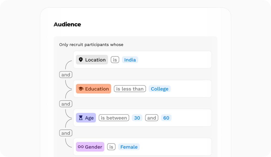Change the 'is less than' operator
Viewport: 271px width, 157px height.
130,89
